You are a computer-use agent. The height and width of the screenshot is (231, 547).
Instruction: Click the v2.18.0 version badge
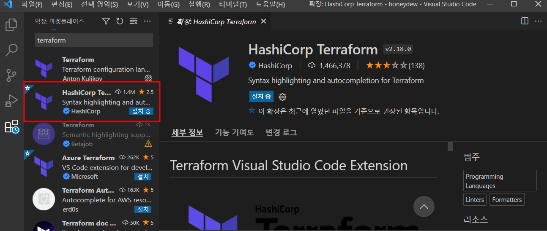398,49
